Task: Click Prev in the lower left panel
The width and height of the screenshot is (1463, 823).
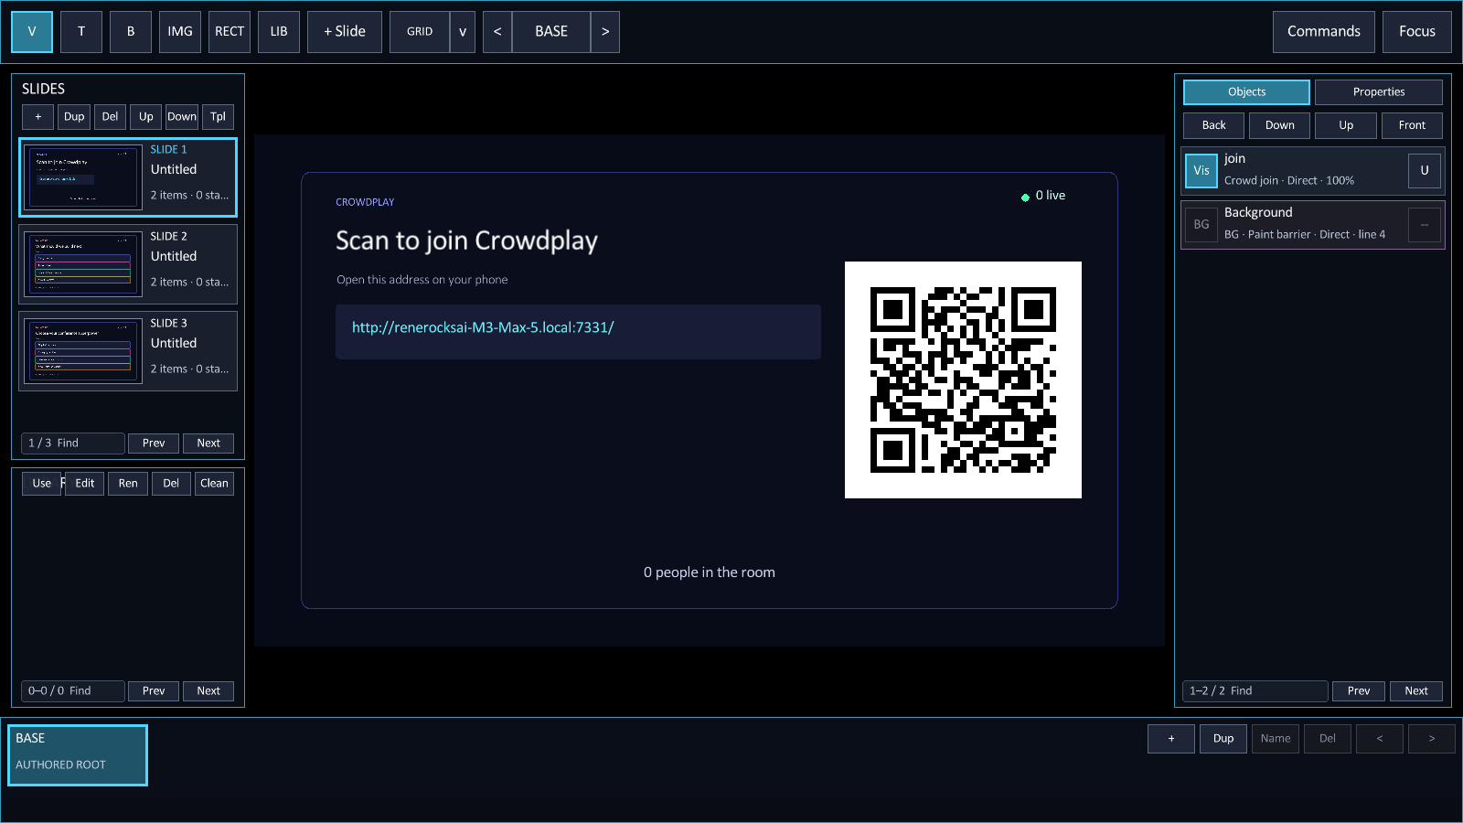Action: tap(154, 691)
